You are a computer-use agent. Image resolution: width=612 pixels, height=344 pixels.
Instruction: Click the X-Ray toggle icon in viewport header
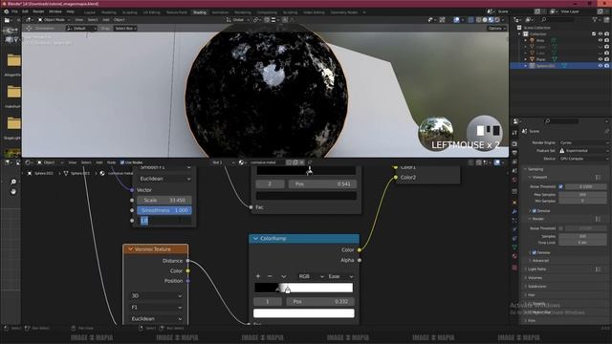point(470,19)
